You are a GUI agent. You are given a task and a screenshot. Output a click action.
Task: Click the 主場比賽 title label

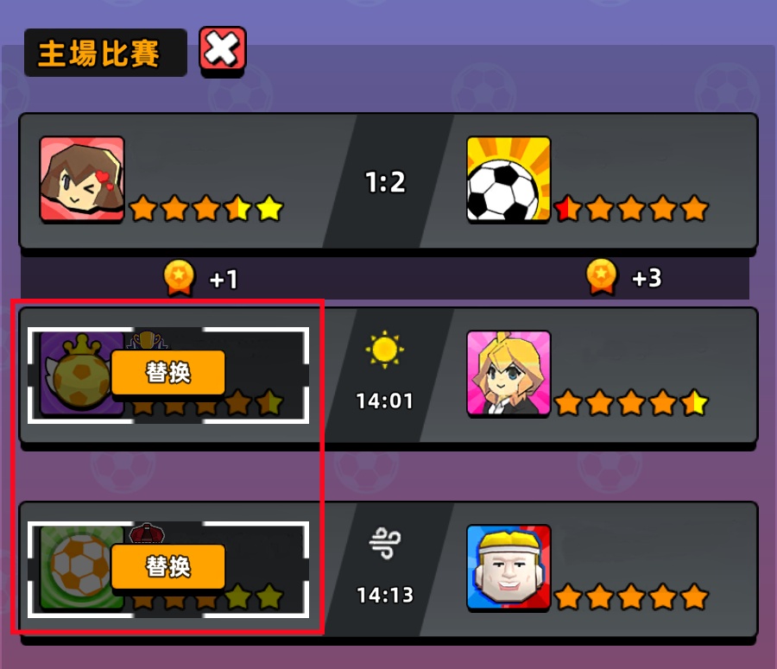pyautogui.click(x=99, y=53)
